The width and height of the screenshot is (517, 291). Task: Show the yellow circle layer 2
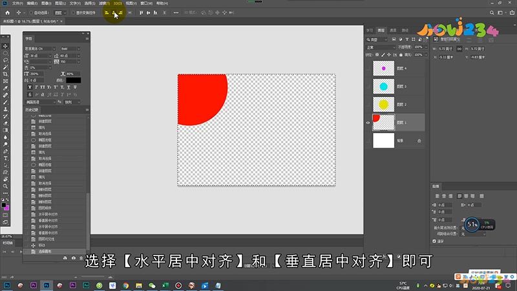368,105
